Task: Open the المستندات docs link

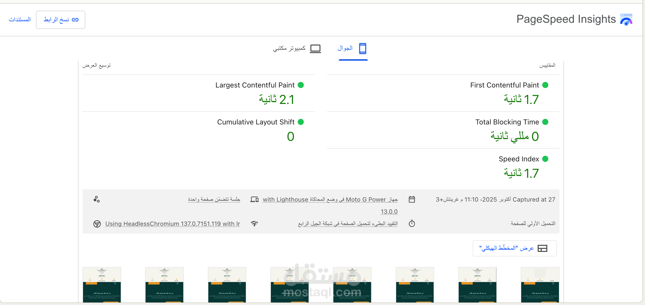Action: [x=20, y=19]
